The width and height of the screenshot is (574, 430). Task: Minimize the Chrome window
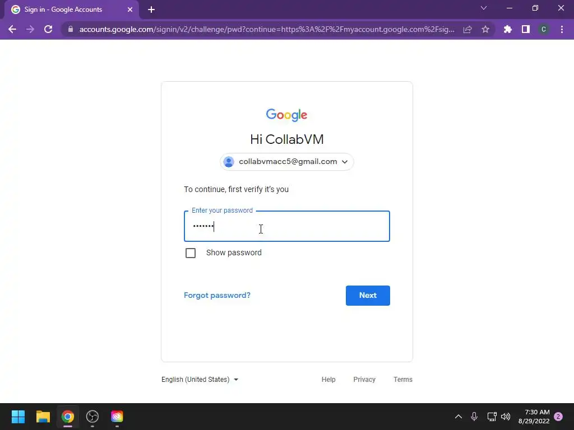(509, 8)
